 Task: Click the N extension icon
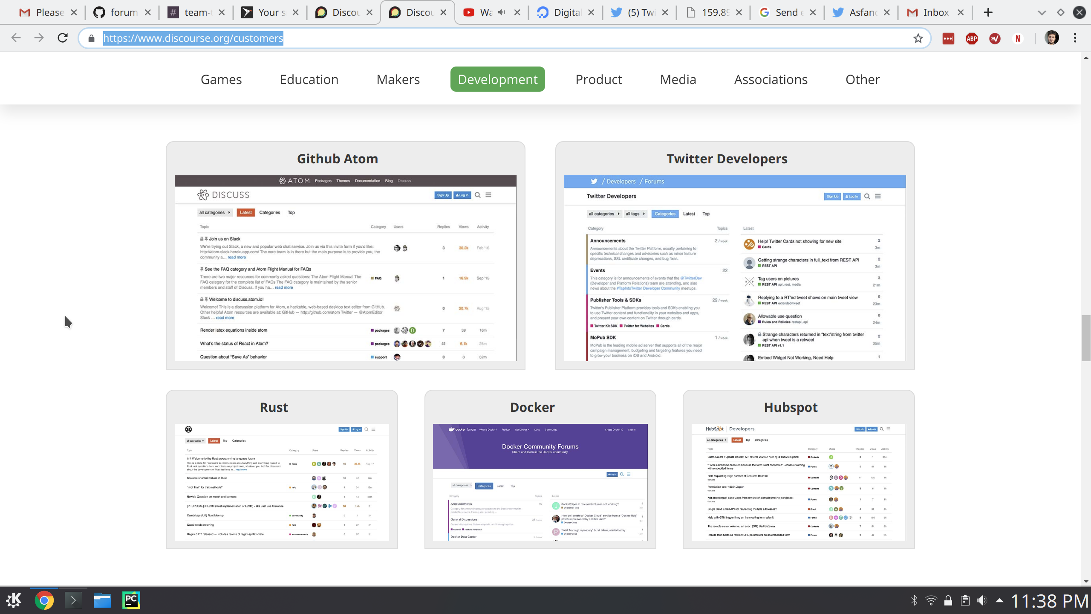pos(1018,38)
